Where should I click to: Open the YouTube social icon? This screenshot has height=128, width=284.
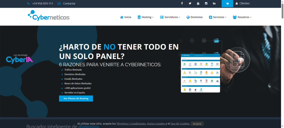tap(198, 3)
